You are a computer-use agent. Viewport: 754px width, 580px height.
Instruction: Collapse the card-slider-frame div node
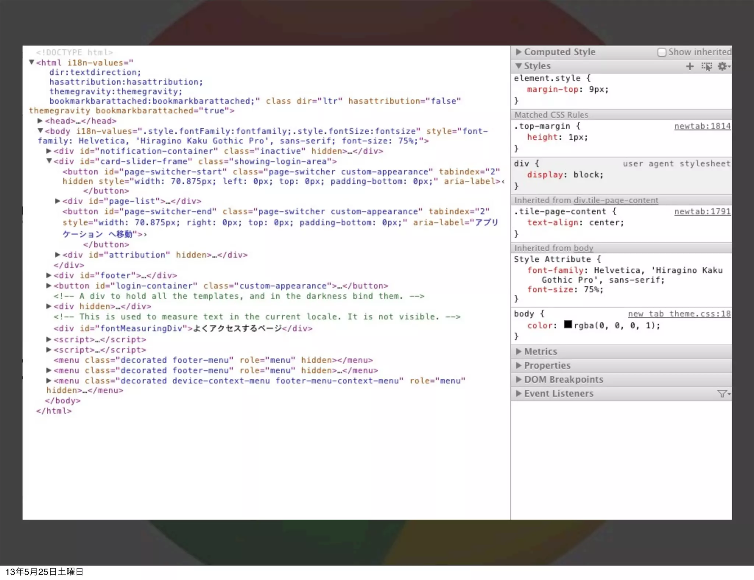[x=49, y=161]
